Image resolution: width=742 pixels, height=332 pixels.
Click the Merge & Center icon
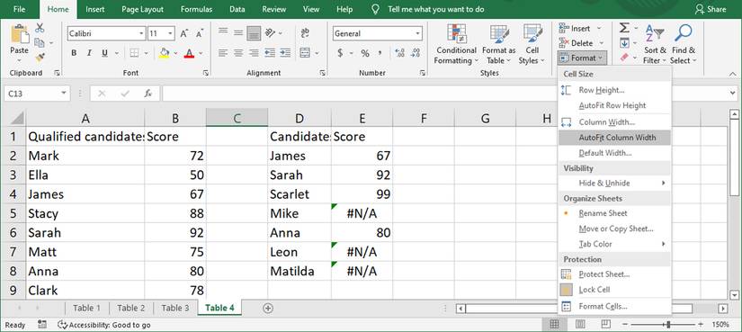(305, 52)
